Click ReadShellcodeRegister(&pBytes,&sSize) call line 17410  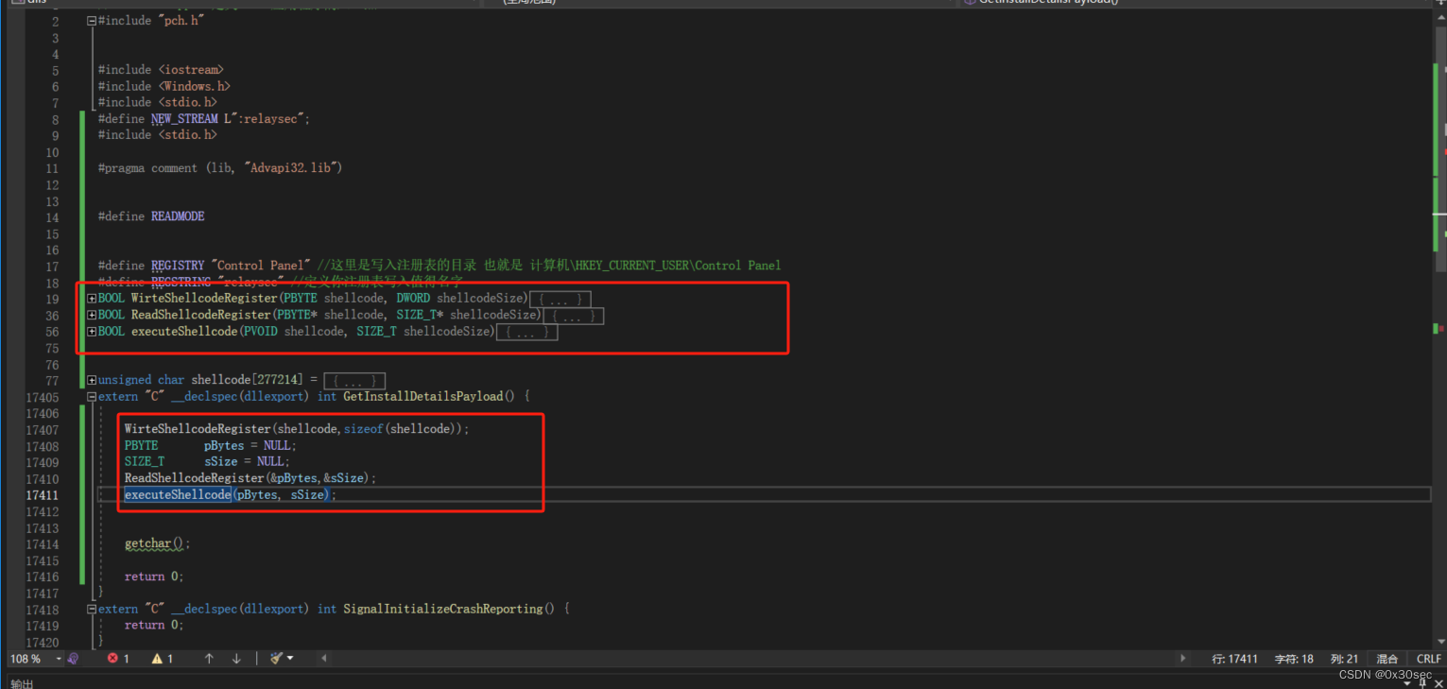250,478
